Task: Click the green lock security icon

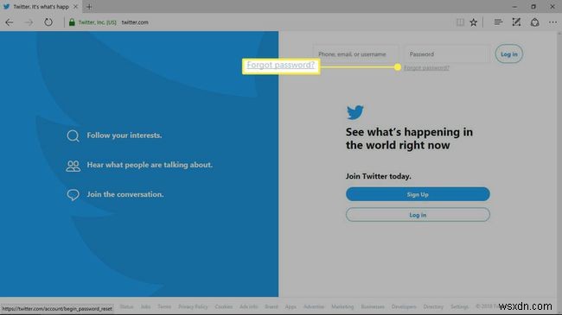Action: [x=72, y=22]
